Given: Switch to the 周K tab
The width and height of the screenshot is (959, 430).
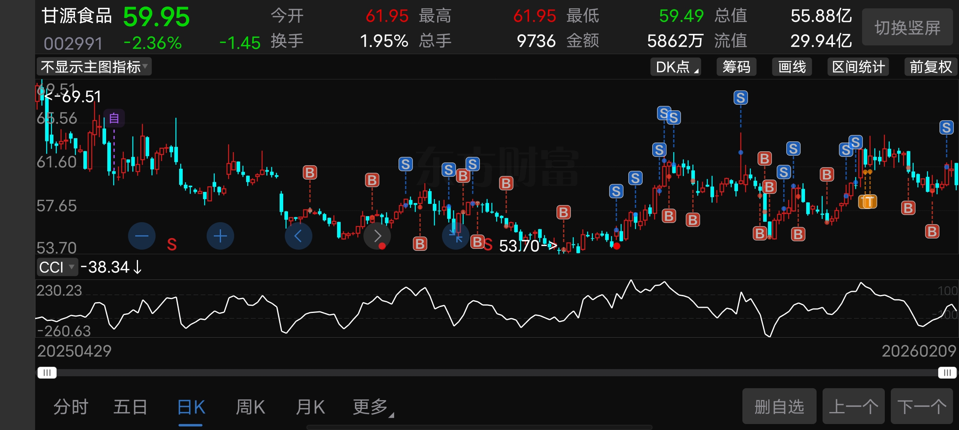Looking at the screenshot, I should coord(250,407).
